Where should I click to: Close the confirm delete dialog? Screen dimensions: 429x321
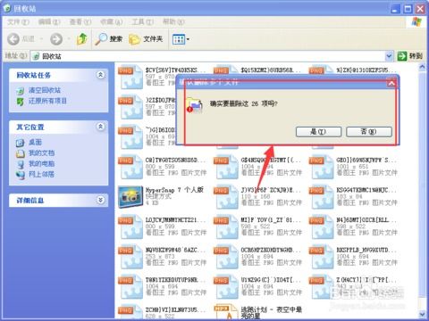(391, 83)
